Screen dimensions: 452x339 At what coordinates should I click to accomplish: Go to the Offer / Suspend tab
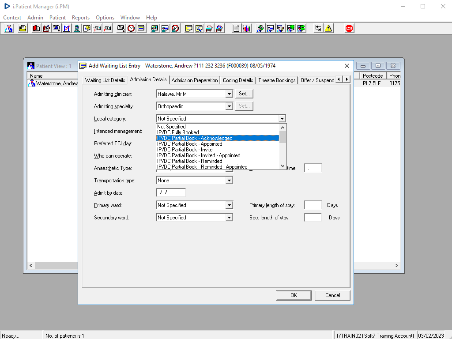(x=317, y=80)
